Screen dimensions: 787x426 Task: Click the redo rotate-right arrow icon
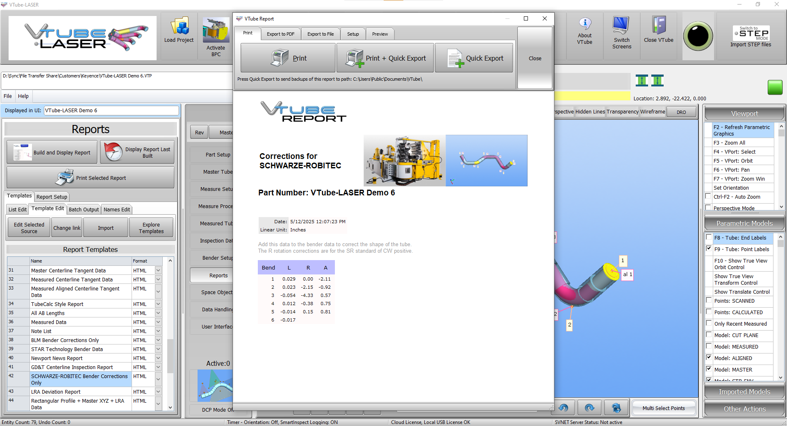pyautogui.click(x=589, y=408)
